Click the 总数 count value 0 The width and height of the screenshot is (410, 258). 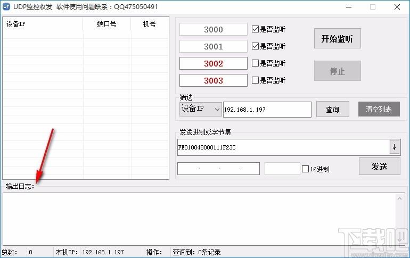(x=30, y=252)
